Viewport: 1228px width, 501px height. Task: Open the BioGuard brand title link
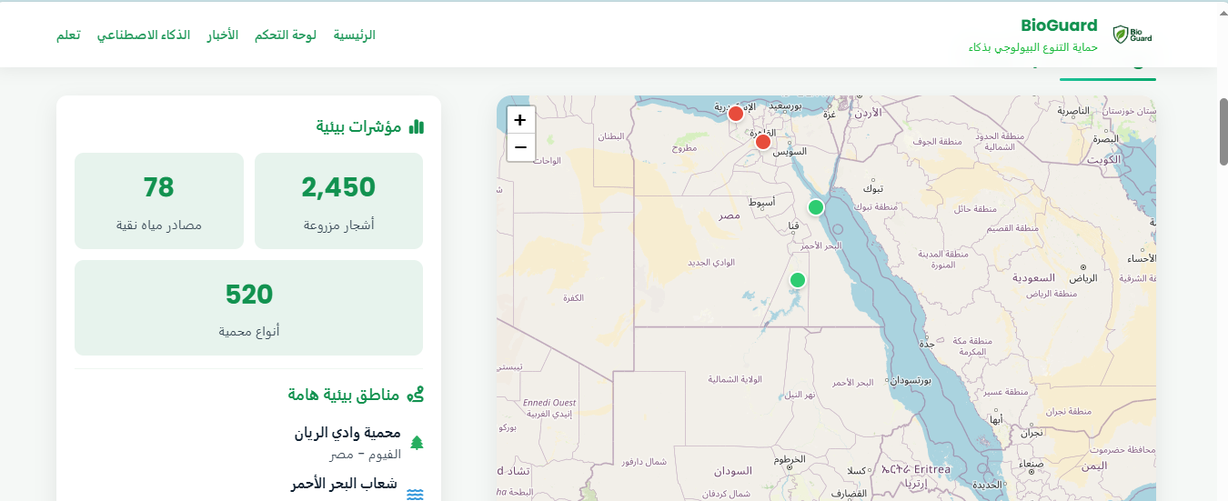tap(1059, 25)
